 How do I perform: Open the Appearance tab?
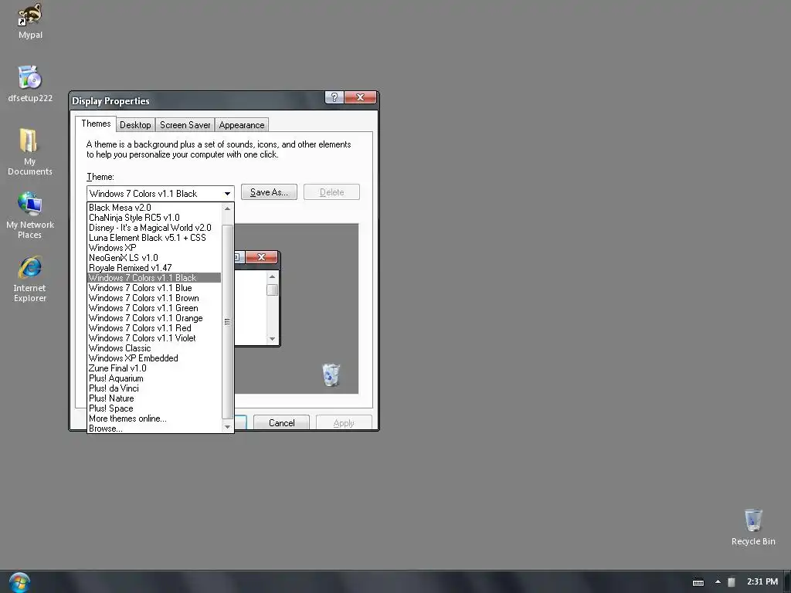tap(242, 125)
